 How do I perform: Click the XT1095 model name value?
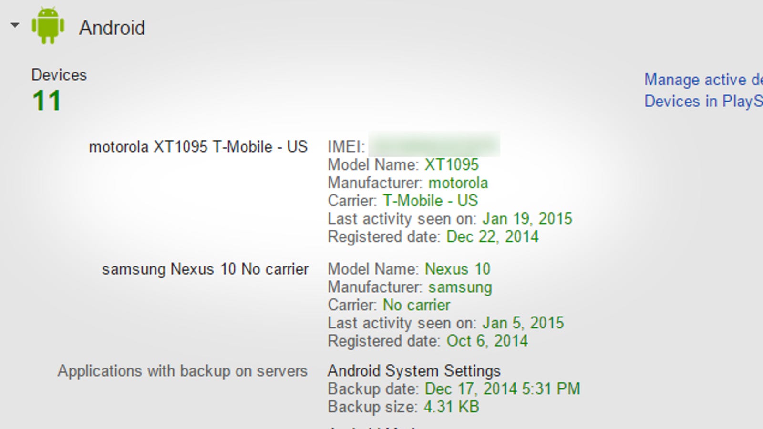(452, 165)
